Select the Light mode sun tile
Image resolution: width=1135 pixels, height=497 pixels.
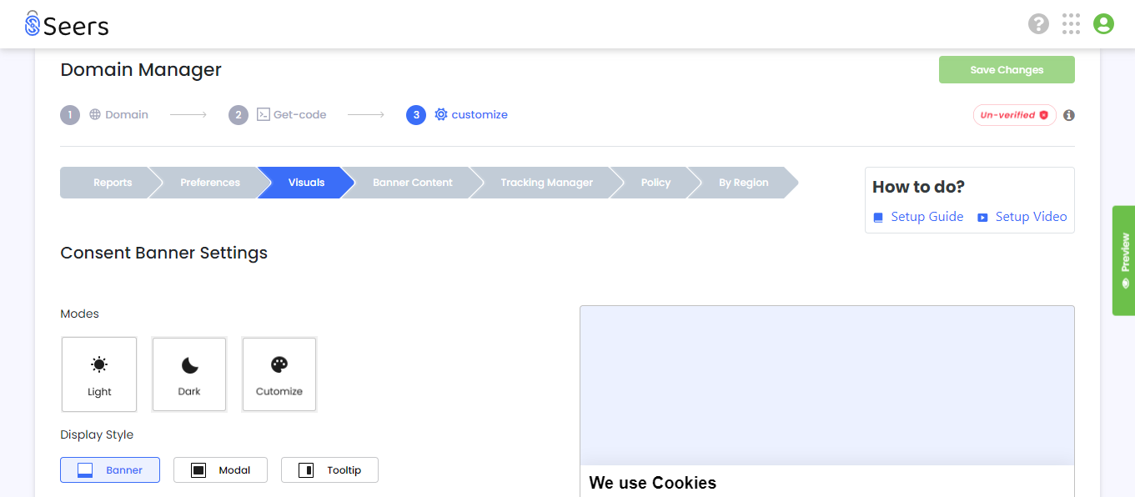tap(99, 374)
